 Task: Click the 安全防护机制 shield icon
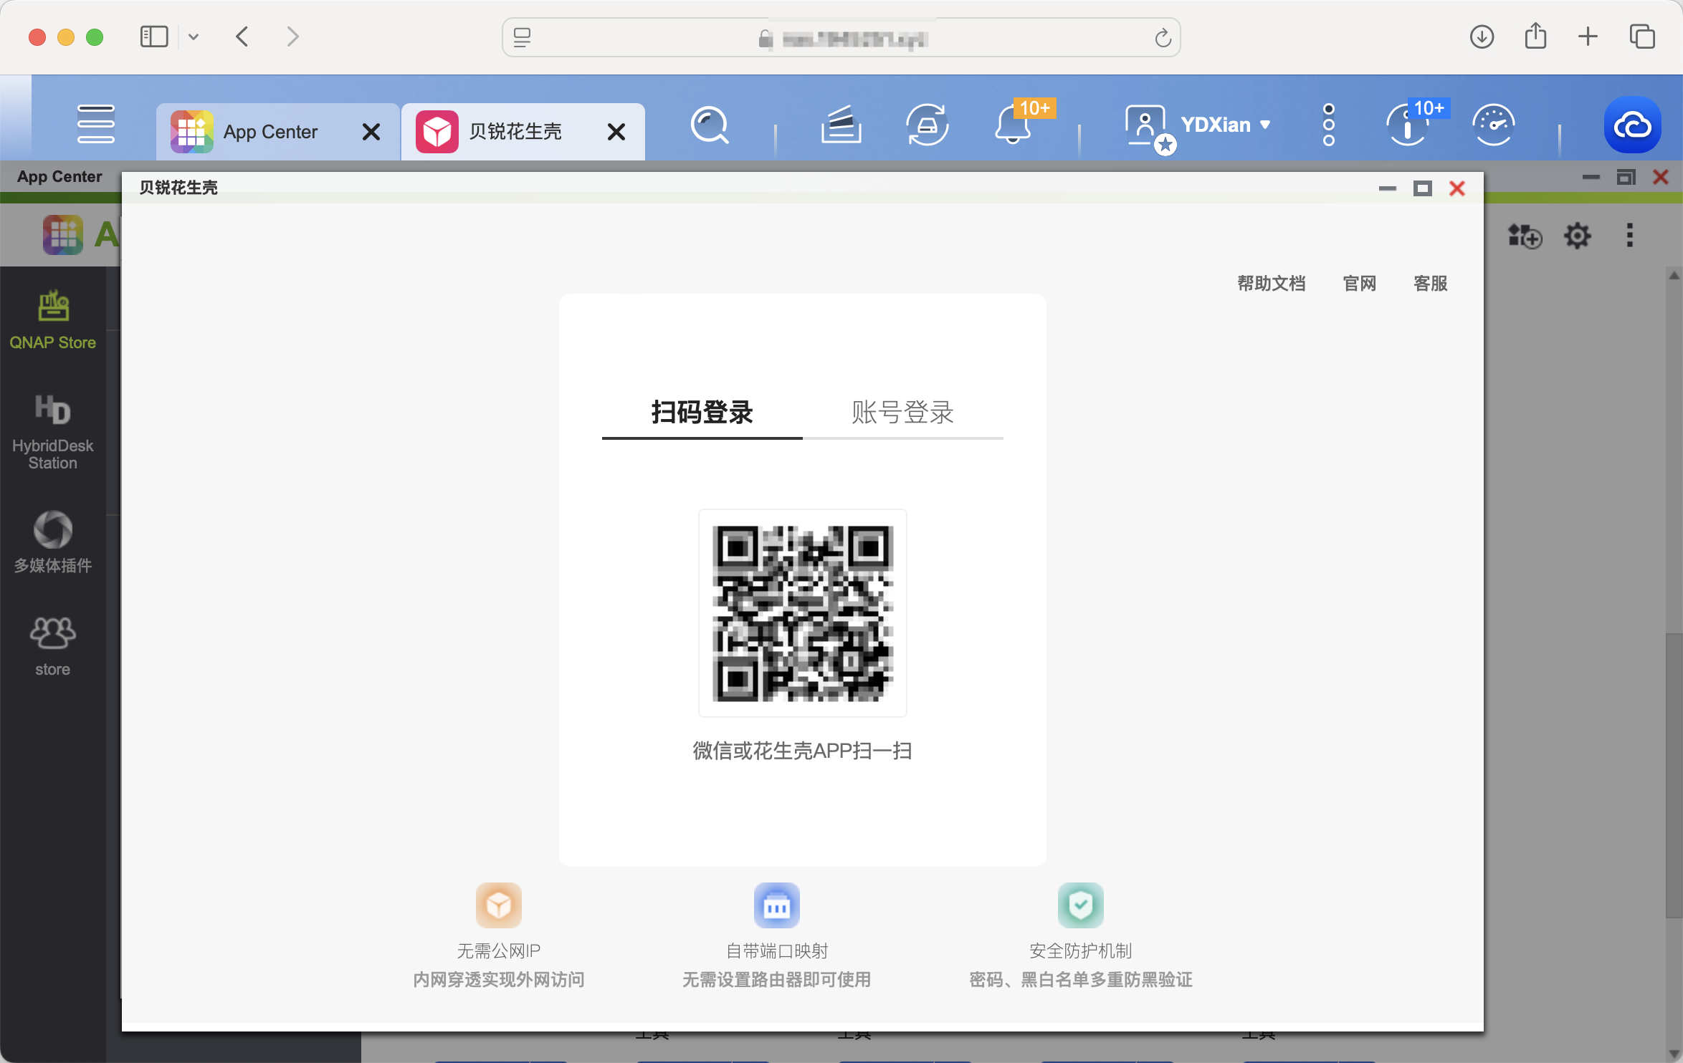[x=1081, y=905]
